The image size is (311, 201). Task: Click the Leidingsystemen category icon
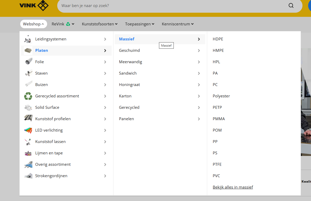pyautogui.click(x=28, y=39)
